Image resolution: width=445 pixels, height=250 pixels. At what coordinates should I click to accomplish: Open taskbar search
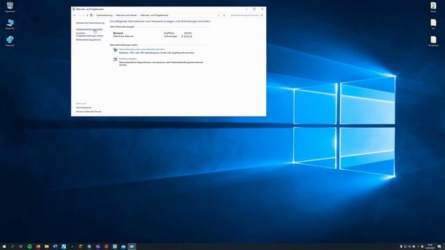point(13,247)
